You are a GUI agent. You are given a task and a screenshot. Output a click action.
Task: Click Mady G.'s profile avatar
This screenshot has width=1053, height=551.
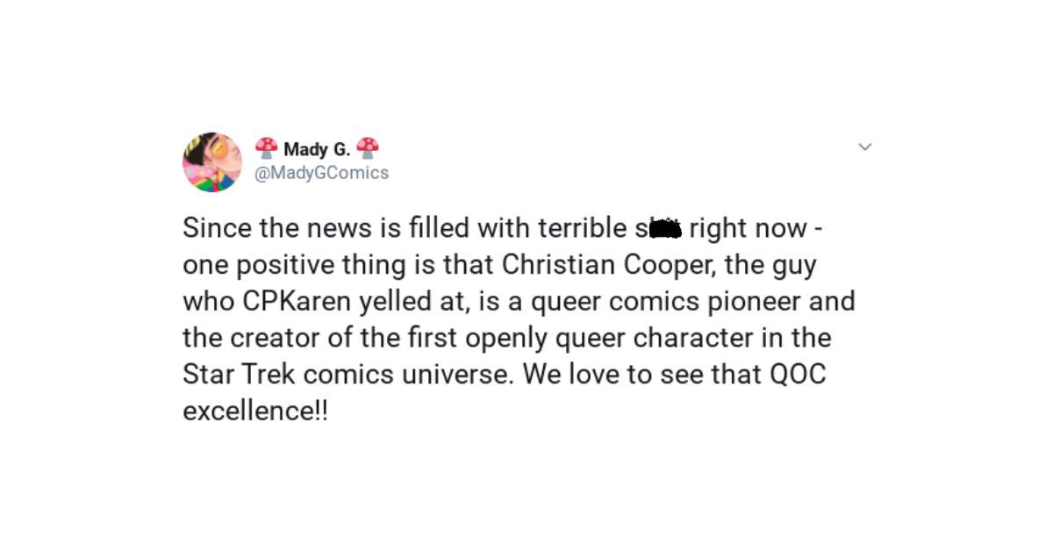212,162
